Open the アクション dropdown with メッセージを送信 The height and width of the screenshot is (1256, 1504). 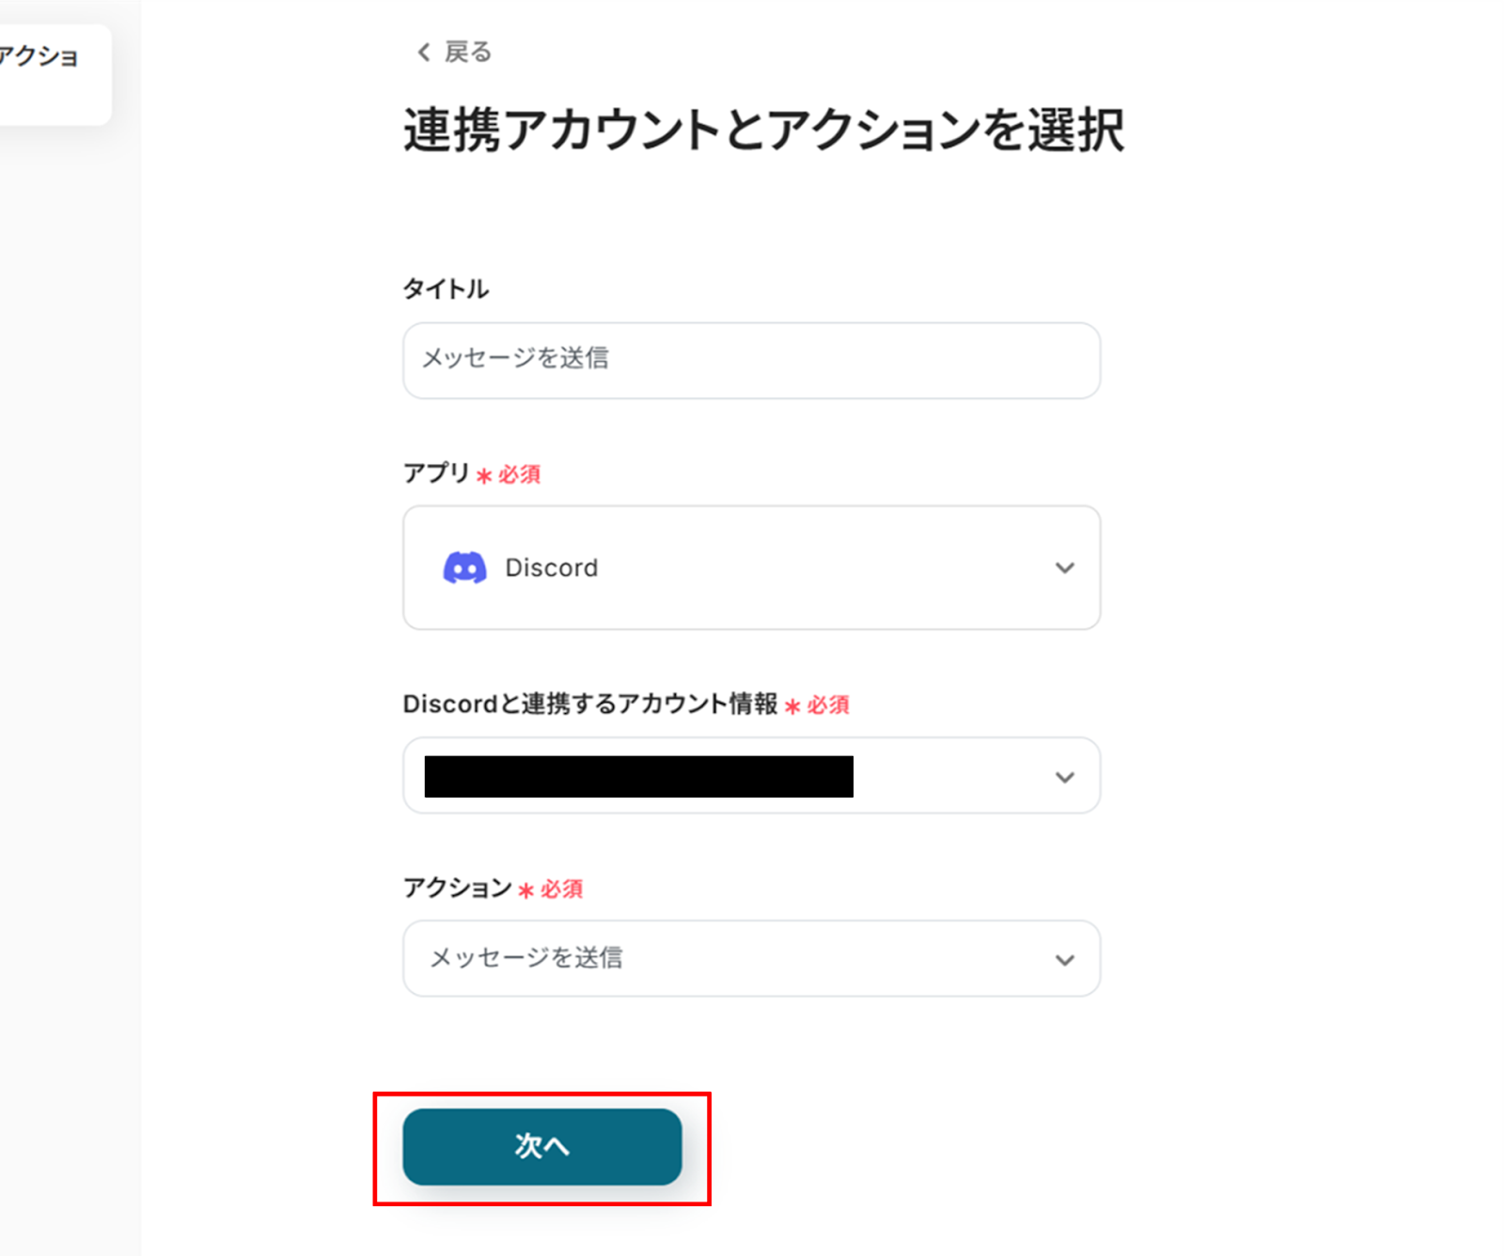click(750, 958)
